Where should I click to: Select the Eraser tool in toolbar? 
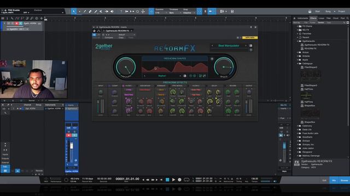(x=90, y=11)
